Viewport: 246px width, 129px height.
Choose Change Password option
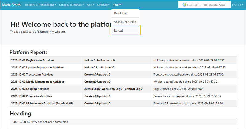click(x=125, y=22)
